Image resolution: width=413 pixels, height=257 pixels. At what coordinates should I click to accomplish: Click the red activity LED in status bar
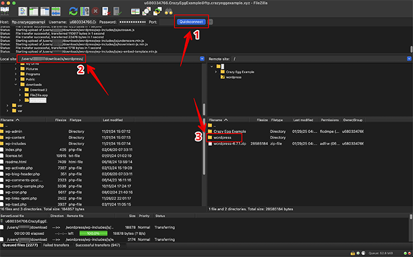(x=409, y=253)
